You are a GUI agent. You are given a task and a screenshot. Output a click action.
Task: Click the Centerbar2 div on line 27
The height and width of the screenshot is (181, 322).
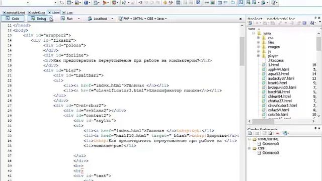(80, 106)
